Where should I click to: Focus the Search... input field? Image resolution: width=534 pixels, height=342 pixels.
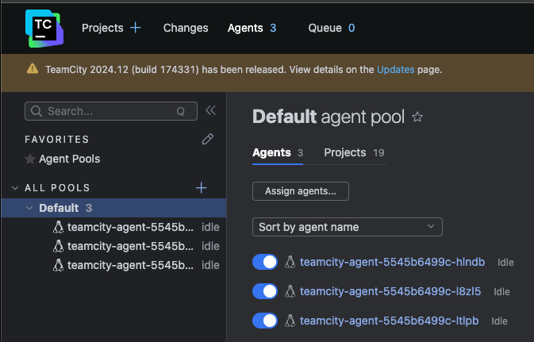[x=111, y=111]
